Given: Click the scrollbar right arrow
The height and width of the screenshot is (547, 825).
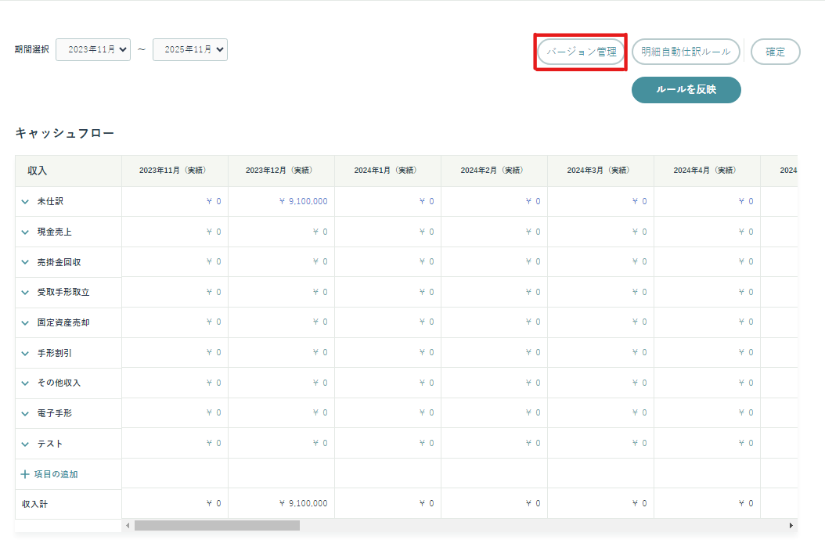Looking at the screenshot, I should point(791,525).
